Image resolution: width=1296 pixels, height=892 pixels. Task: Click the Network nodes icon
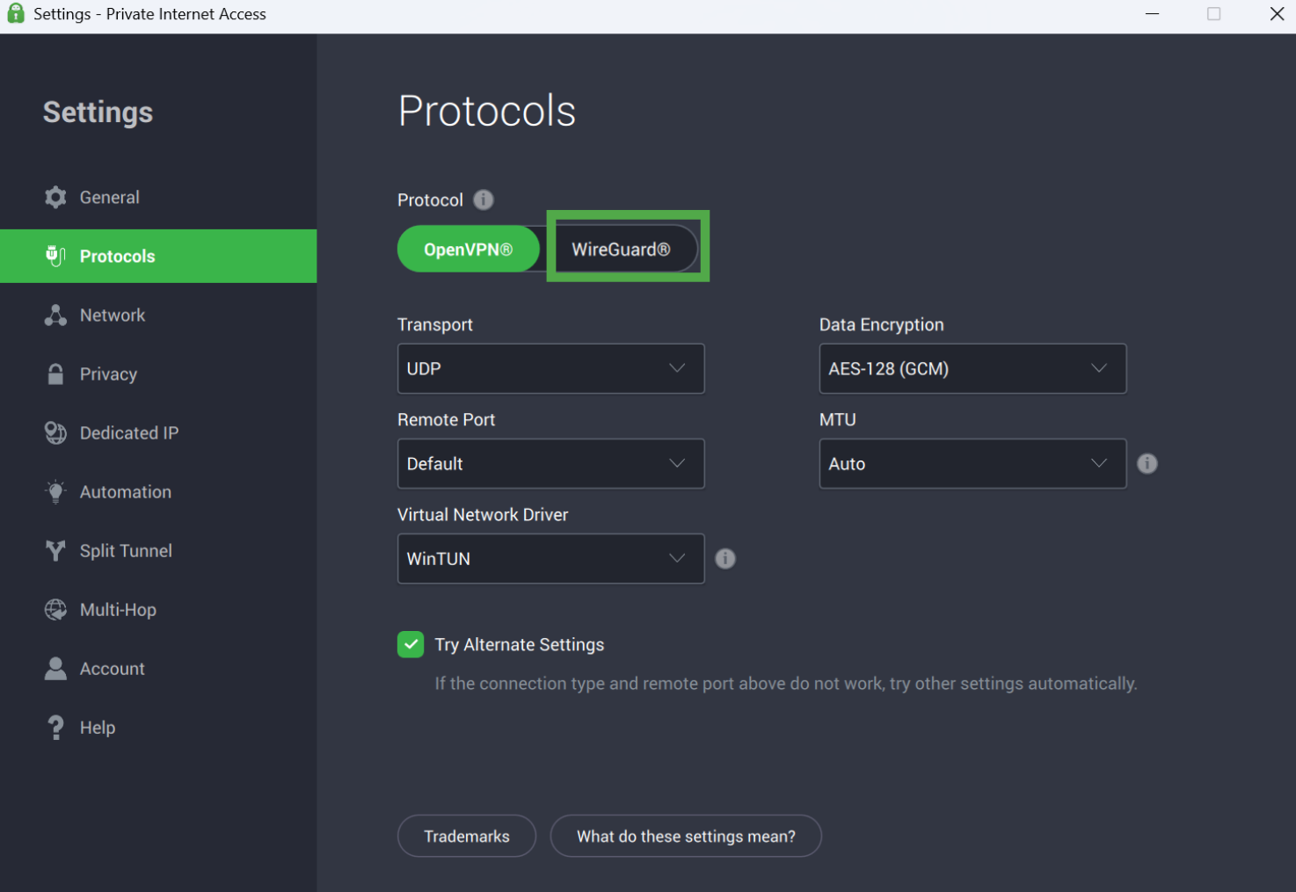coord(55,315)
